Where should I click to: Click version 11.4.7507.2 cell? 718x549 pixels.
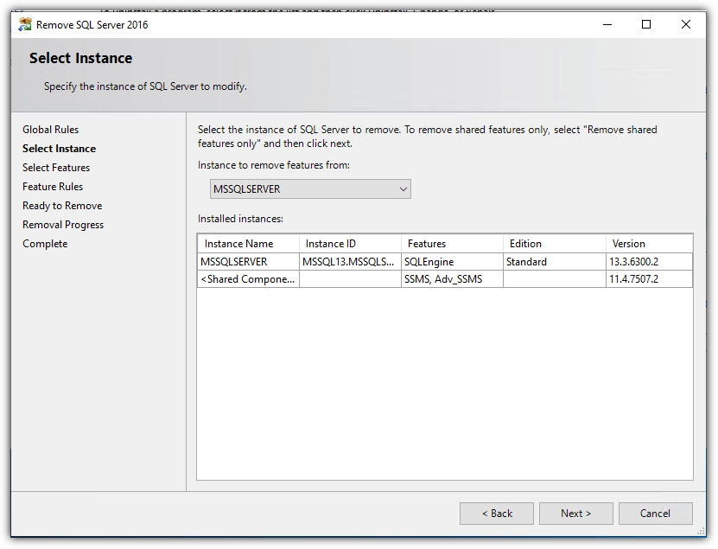click(x=650, y=279)
